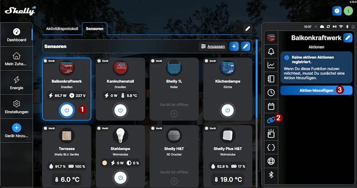The width and height of the screenshot is (357, 188).
Task: Open the Bluetooth icon in device panel
Action: (x=271, y=175)
